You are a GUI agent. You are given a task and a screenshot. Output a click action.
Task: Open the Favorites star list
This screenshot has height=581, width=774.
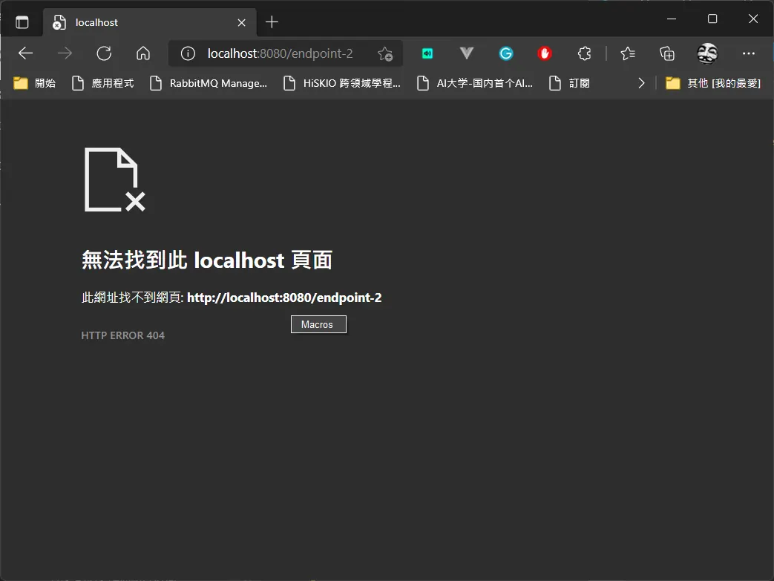[x=627, y=53]
